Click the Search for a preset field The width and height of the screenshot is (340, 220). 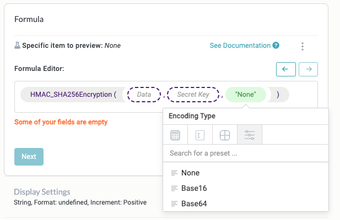tap(245, 153)
